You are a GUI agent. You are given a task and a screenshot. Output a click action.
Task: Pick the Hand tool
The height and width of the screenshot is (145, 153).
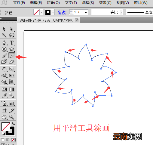4,117
